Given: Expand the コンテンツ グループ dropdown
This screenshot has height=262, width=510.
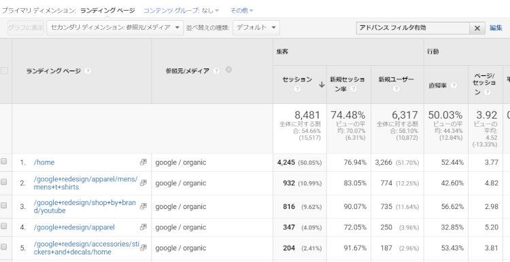Looking at the screenshot, I should pyautogui.click(x=181, y=10).
